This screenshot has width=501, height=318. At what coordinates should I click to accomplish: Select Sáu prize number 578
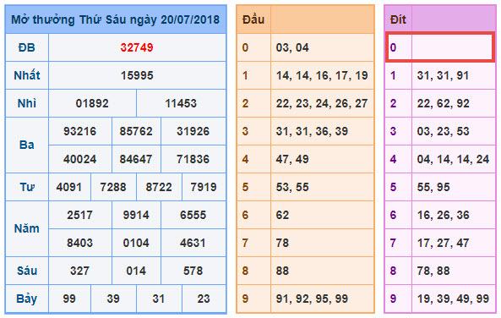tap(193, 271)
